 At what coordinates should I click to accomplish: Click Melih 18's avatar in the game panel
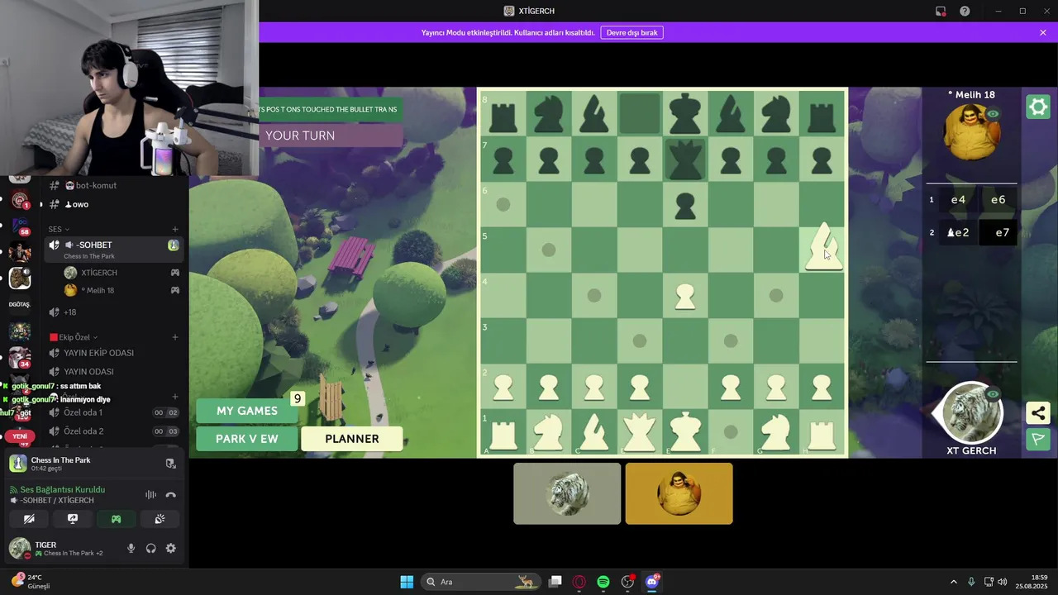(x=972, y=132)
